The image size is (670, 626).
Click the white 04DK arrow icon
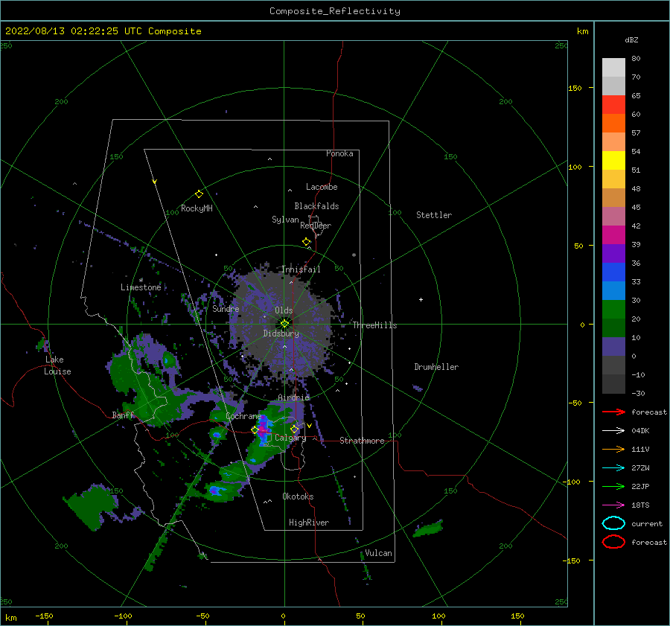pyautogui.click(x=613, y=430)
